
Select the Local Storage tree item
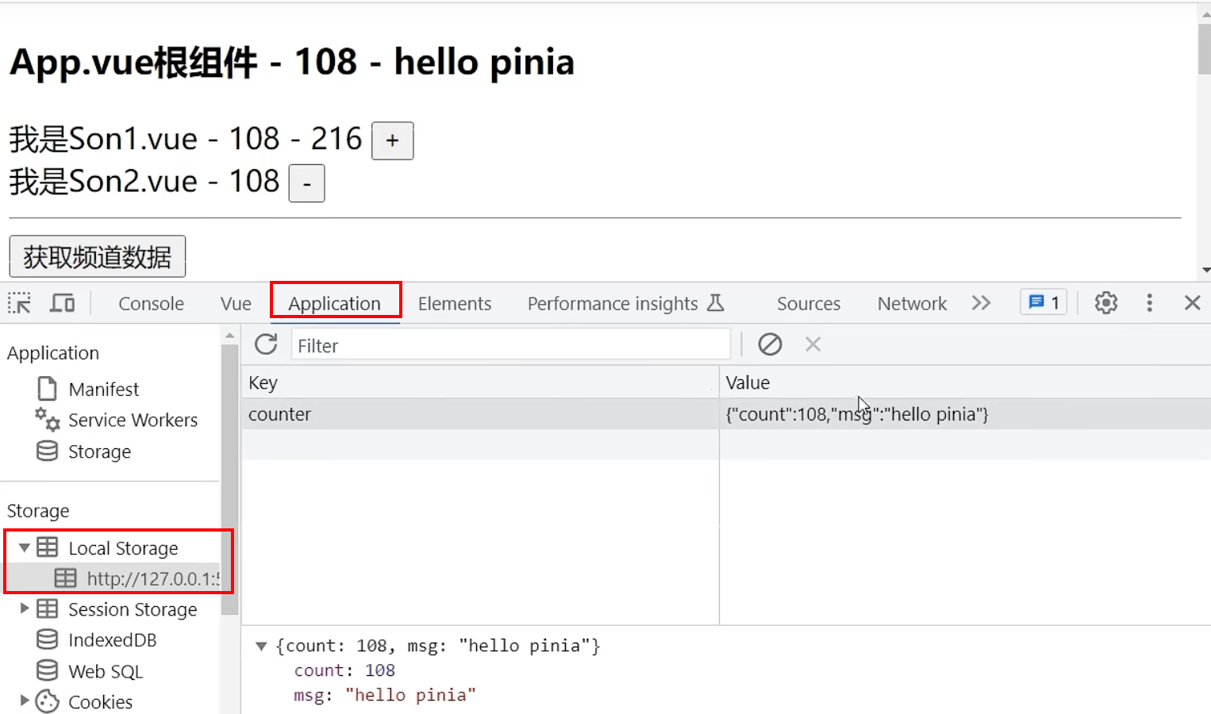123,548
